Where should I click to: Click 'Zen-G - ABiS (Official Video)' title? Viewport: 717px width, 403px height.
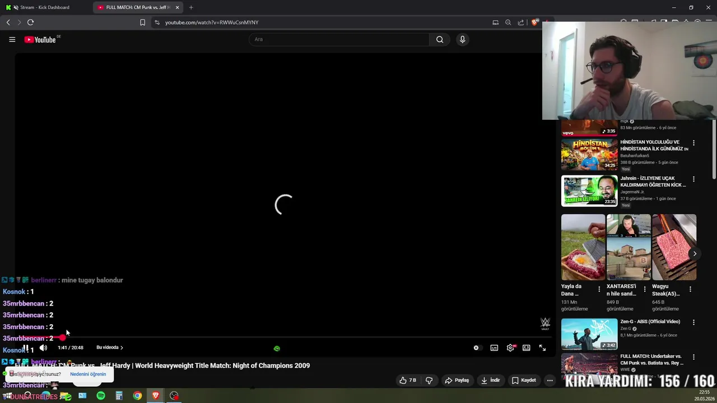(650, 321)
